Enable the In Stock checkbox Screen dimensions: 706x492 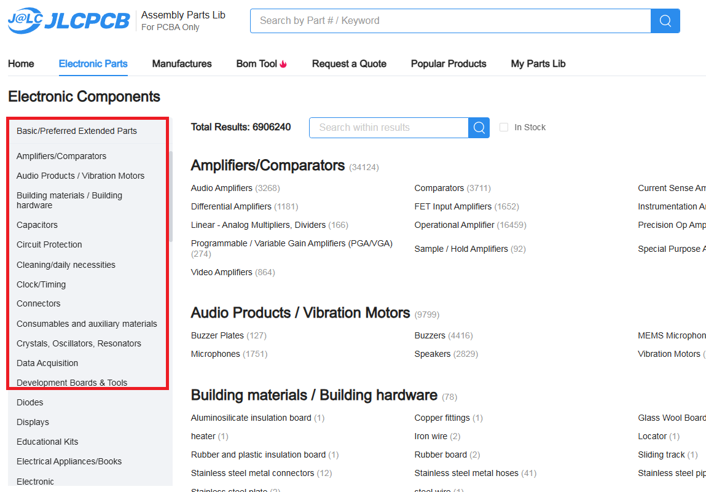click(504, 127)
